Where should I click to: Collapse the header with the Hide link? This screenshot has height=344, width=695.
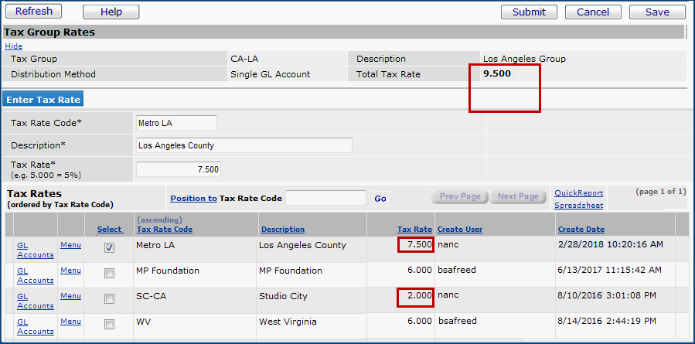click(x=13, y=46)
